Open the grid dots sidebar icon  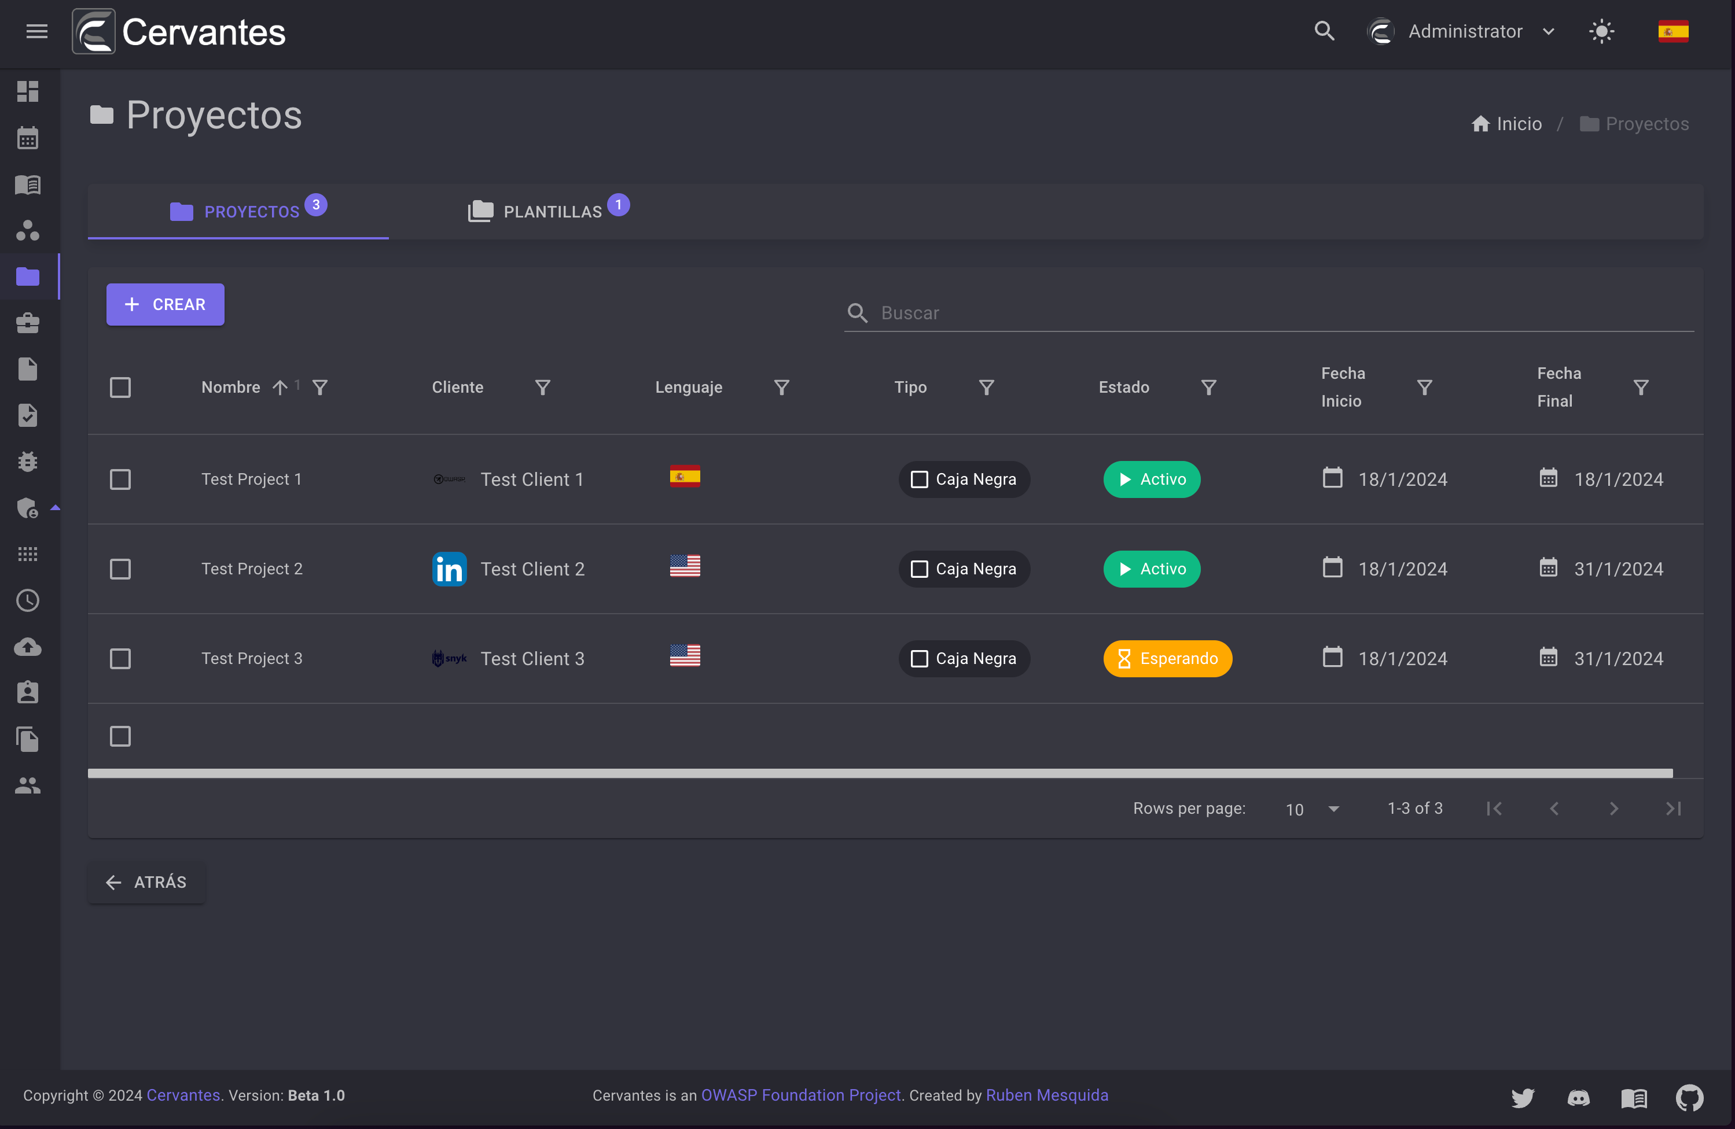tap(28, 554)
